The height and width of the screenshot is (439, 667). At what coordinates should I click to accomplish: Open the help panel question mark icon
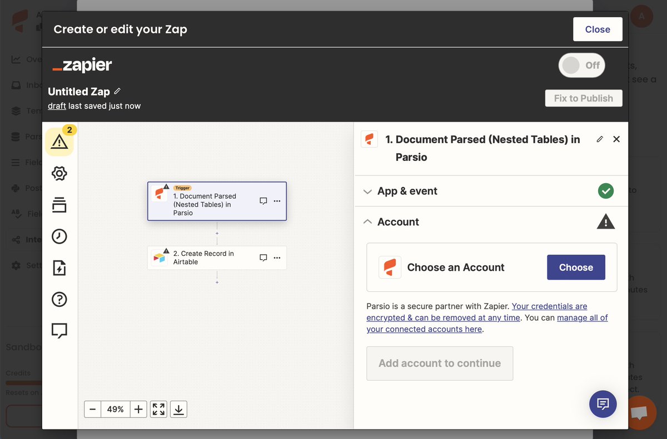point(59,299)
